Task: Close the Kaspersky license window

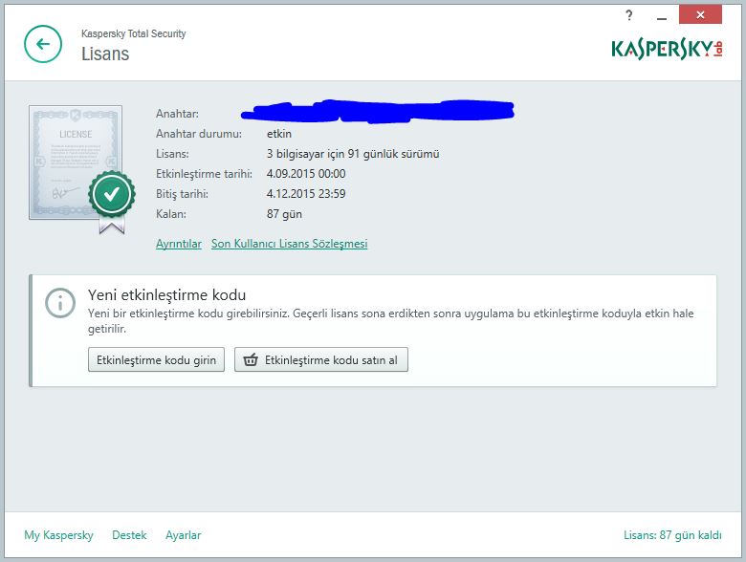Action: (700, 14)
